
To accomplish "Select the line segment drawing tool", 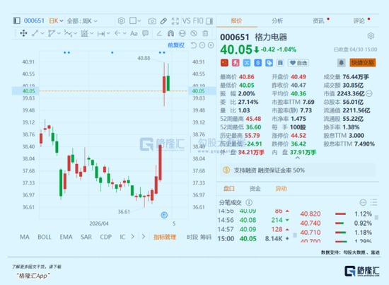I will tap(35, 33).
